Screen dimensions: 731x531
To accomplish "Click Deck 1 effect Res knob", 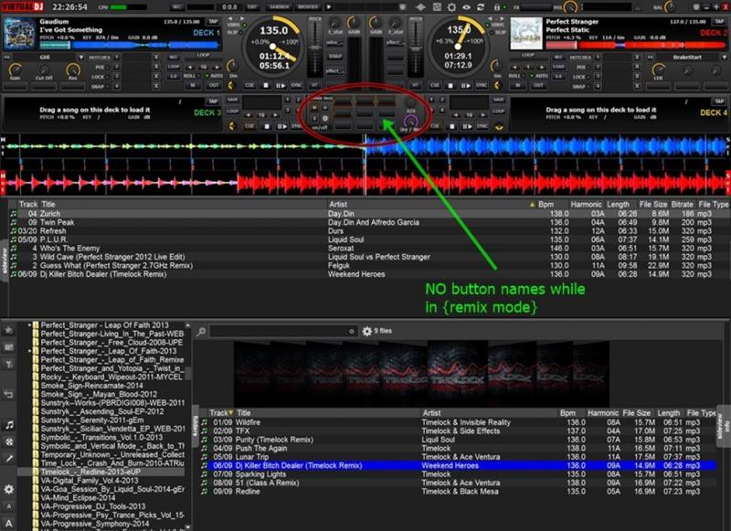I will pos(73,70).
